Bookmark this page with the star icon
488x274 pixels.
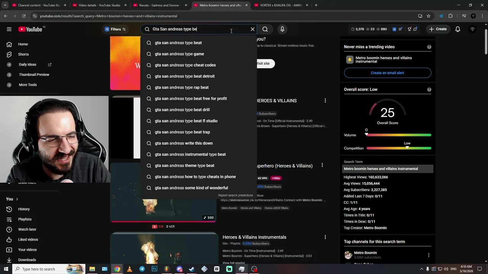pos(429,16)
